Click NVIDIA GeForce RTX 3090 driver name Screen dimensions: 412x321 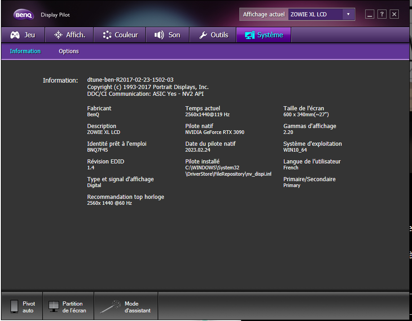[x=215, y=132]
